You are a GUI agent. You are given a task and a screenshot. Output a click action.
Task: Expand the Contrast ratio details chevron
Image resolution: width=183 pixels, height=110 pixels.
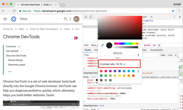(x=138, y=64)
